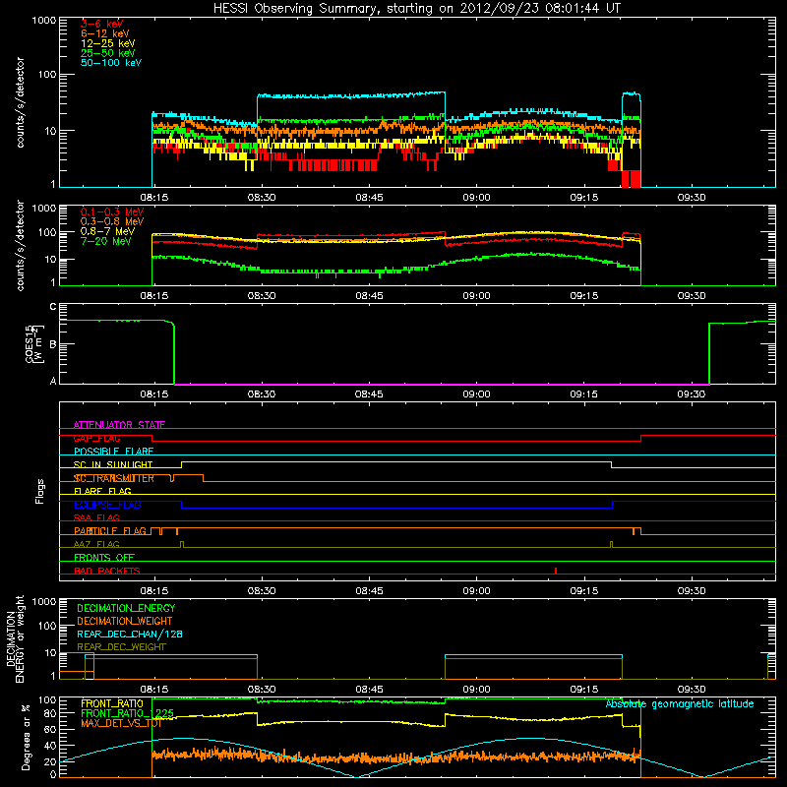Select the ECLIPSE_FLAG label

coord(107,505)
